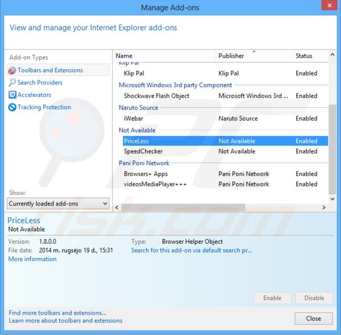341x335 pixels.
Task: Click the Search Providers magnifier icon
Action: click(x=12, y=83)
